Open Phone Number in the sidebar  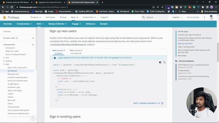[x=14, y=107]
